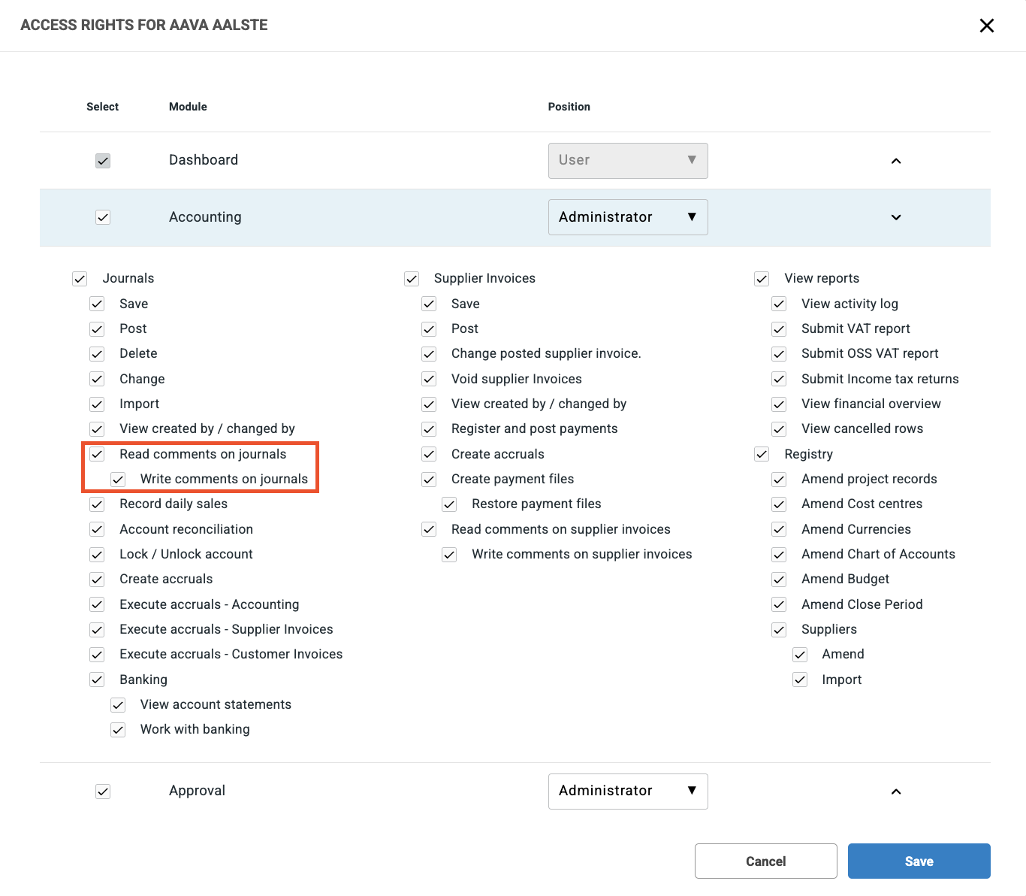Click the Cancel button
This screenshot has width=1026, height=896.
pos(765,861)
